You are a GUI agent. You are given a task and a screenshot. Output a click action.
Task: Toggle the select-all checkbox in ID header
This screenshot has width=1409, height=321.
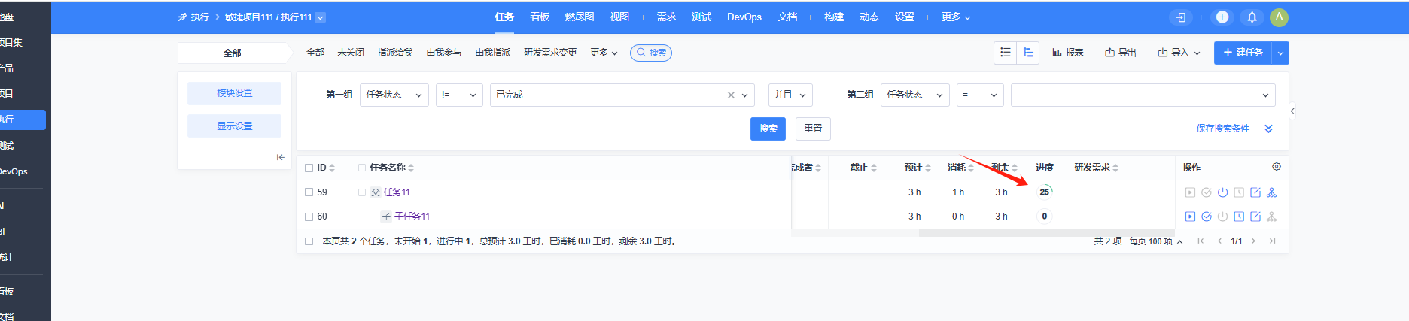(x=309, y=168)
